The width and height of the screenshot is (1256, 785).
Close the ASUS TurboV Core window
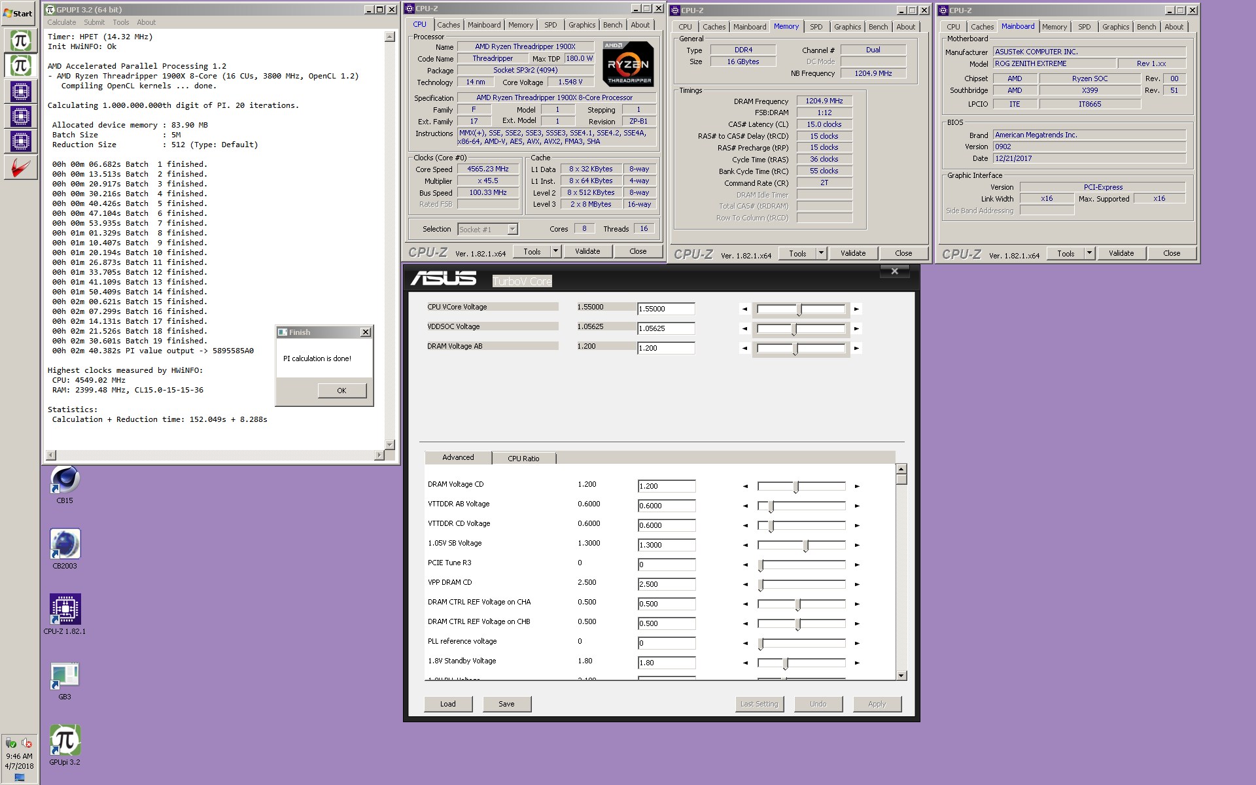click(x=894, y=271)
